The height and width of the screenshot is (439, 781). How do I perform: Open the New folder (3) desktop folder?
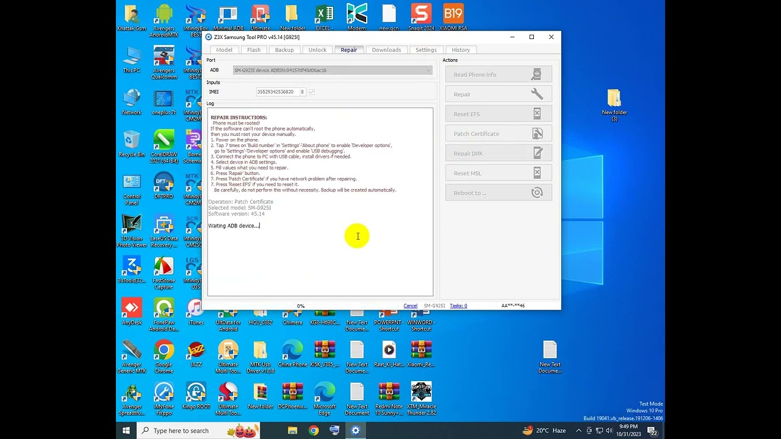point(614,105)
